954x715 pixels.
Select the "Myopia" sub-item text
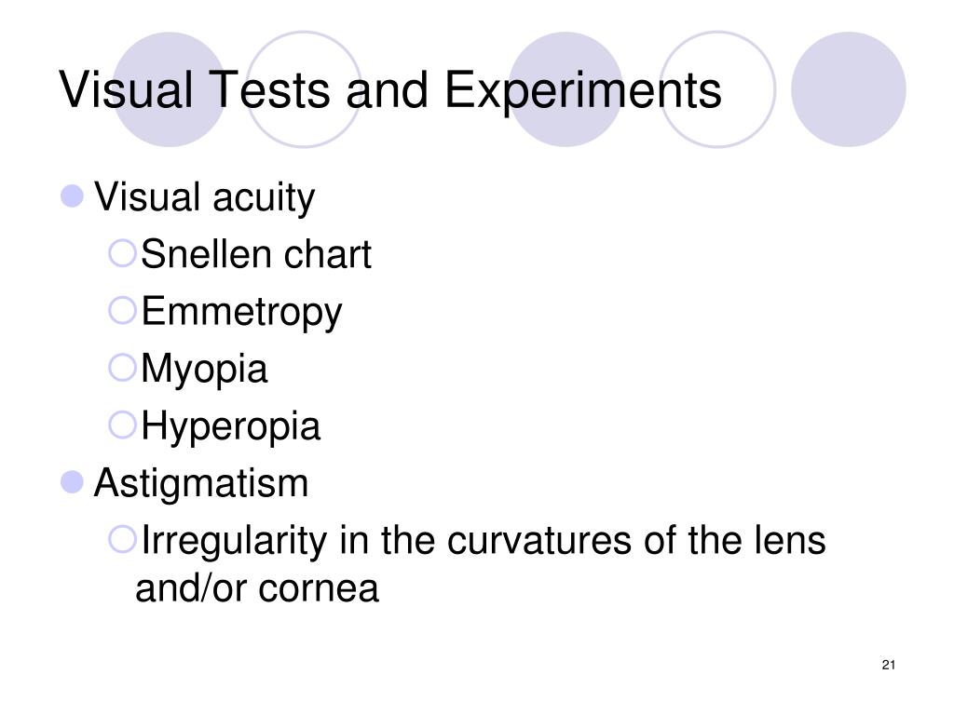204,369
